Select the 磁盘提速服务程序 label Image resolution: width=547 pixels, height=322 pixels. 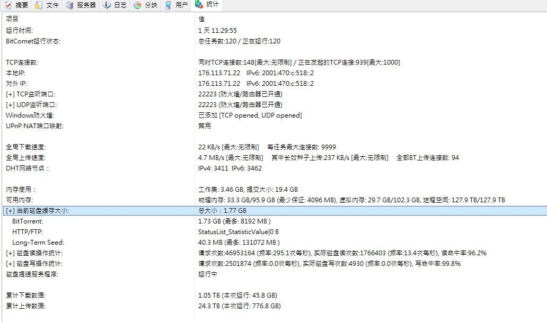32,274
